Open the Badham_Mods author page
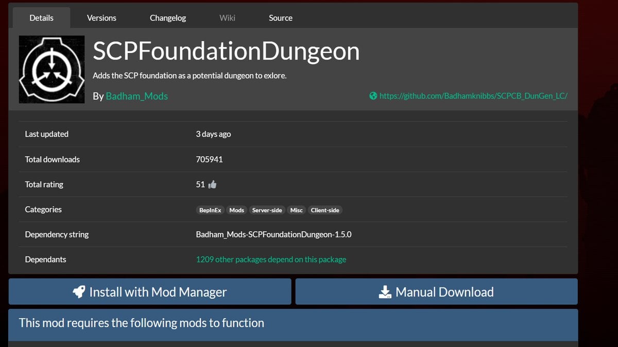 coord(136,96)
